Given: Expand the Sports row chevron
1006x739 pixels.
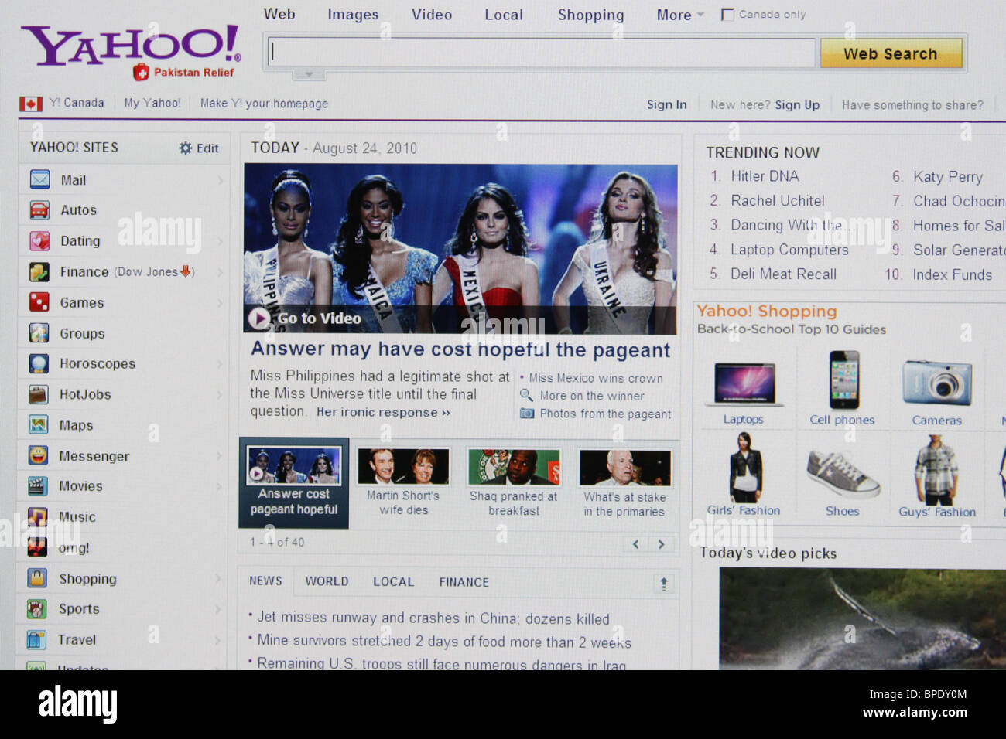Looking at the screenshot, I should (x=218, y=609).
